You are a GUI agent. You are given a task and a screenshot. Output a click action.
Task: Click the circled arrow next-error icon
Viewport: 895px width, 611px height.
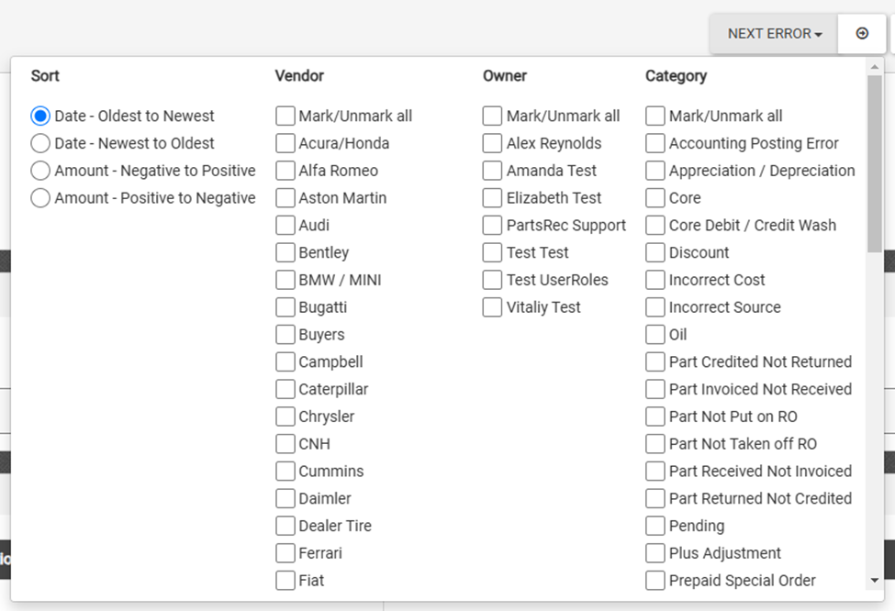pos(862,34)
